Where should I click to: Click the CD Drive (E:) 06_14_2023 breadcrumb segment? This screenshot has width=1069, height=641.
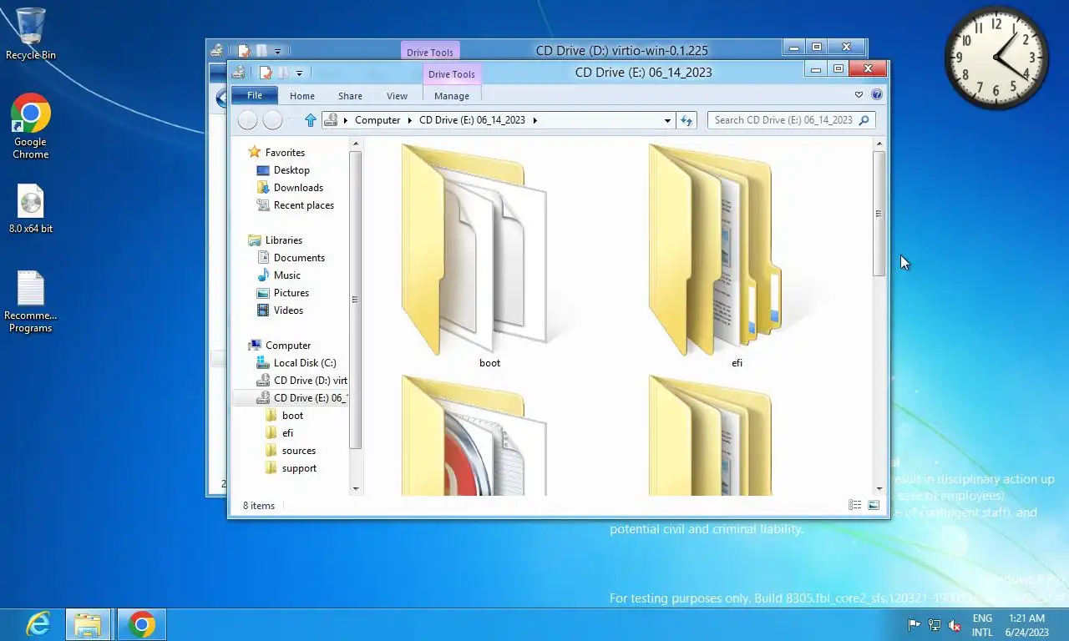(472, 120)
